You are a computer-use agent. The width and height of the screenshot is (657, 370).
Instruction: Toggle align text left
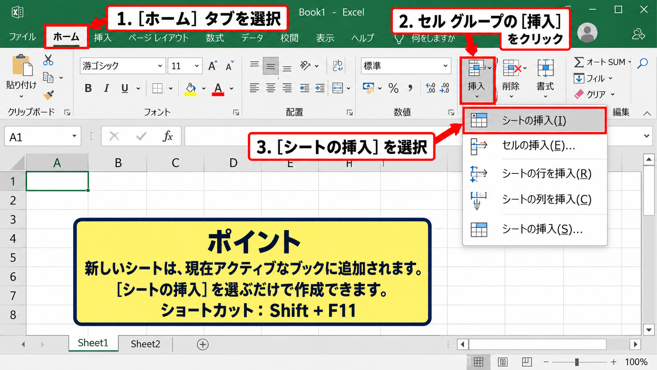pyautogui.click(x=254, y=88)
